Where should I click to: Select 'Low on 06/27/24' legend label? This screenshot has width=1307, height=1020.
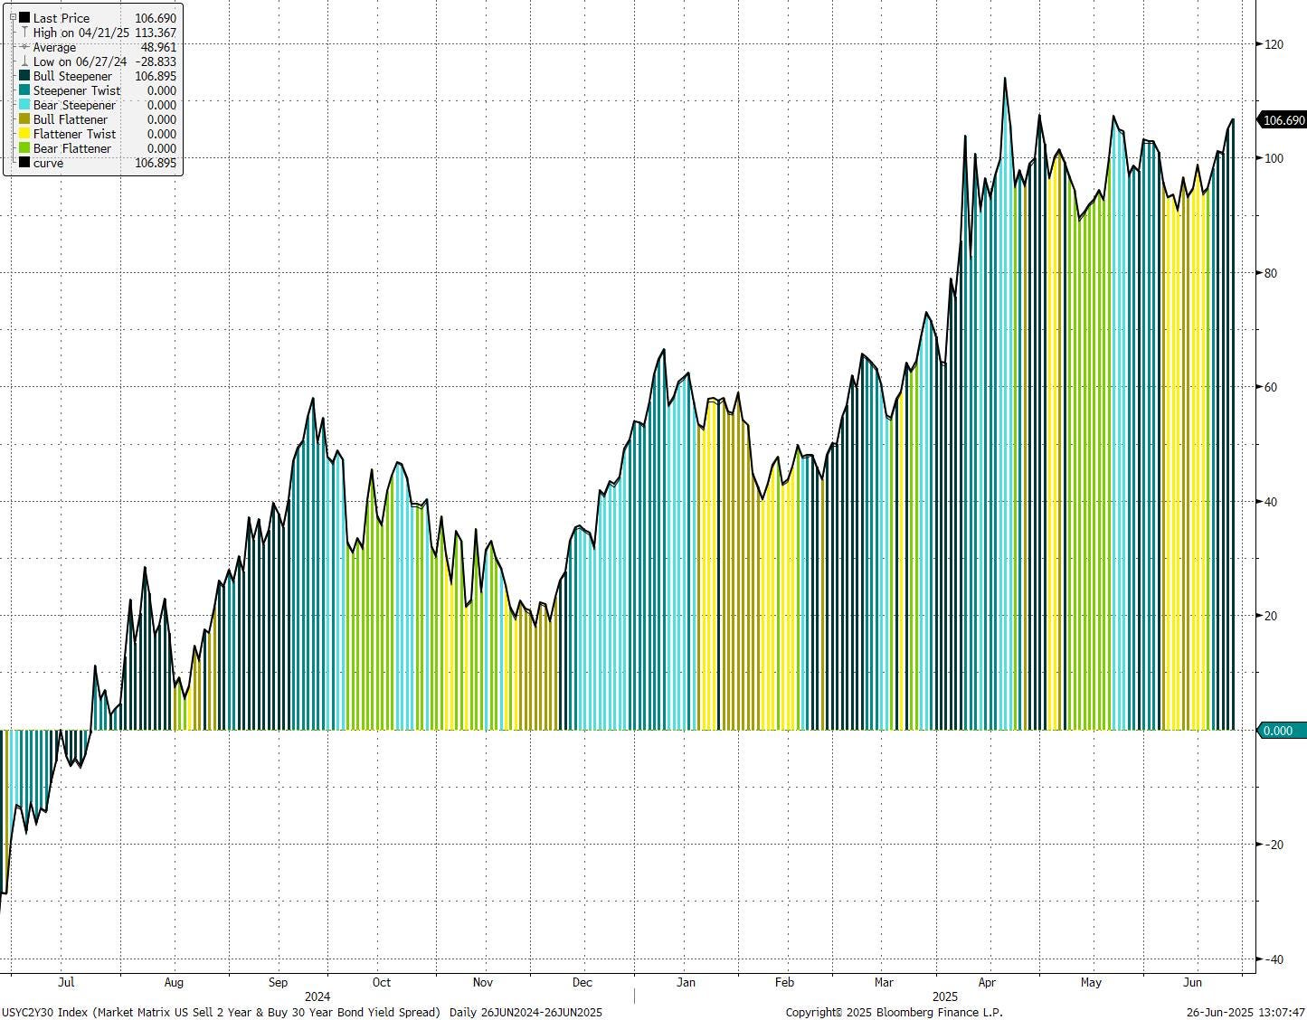click(81, 61)
